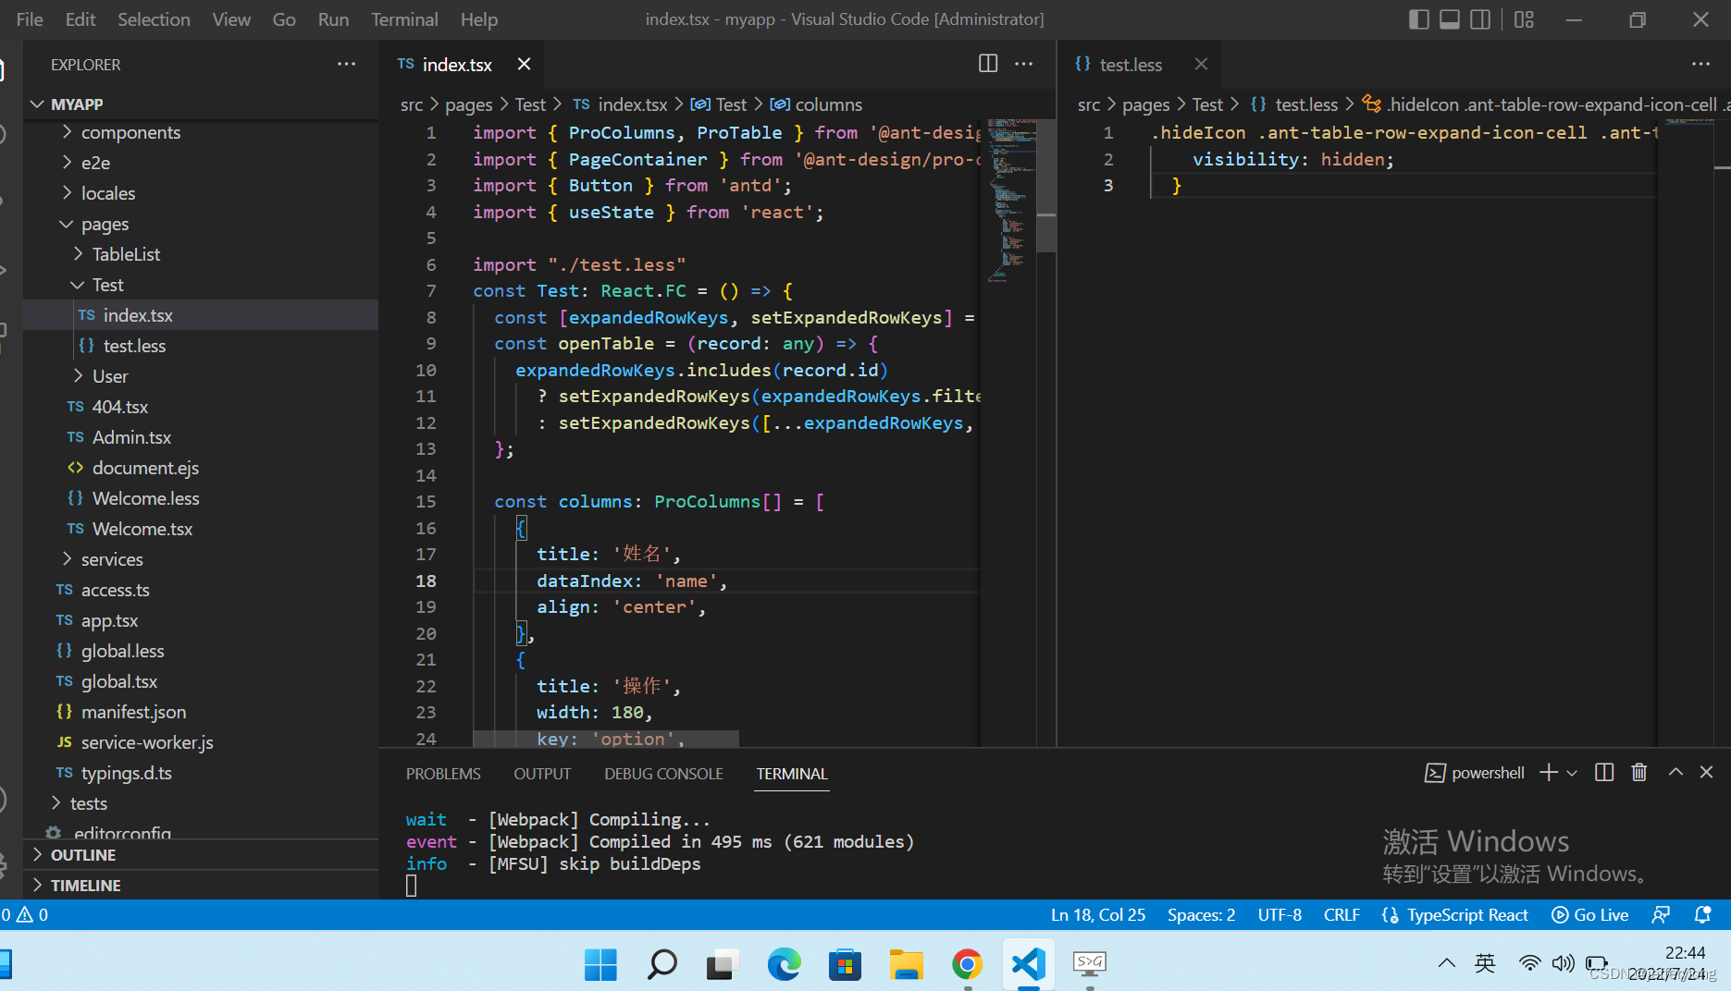Screen dimensions: 1731x991
Task: Click index.tsx vertical scrollbar thumb
Action: click(1046, 186)
